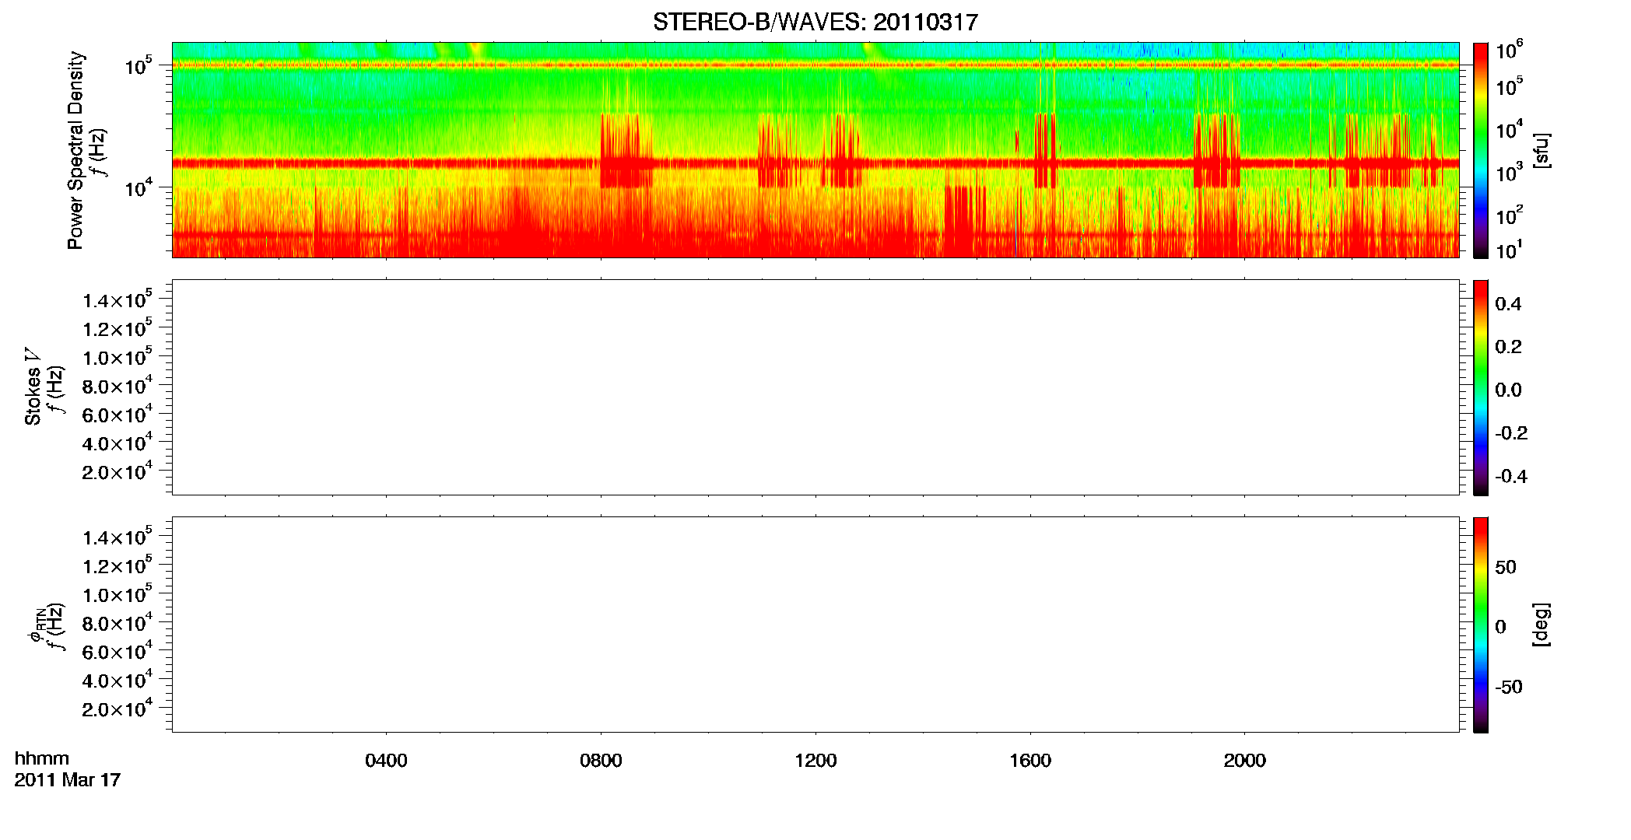The height and width of the screenshot is (840, 1631).
Task: Click the Stokes V axis label
Action: (x=33, y=387)
